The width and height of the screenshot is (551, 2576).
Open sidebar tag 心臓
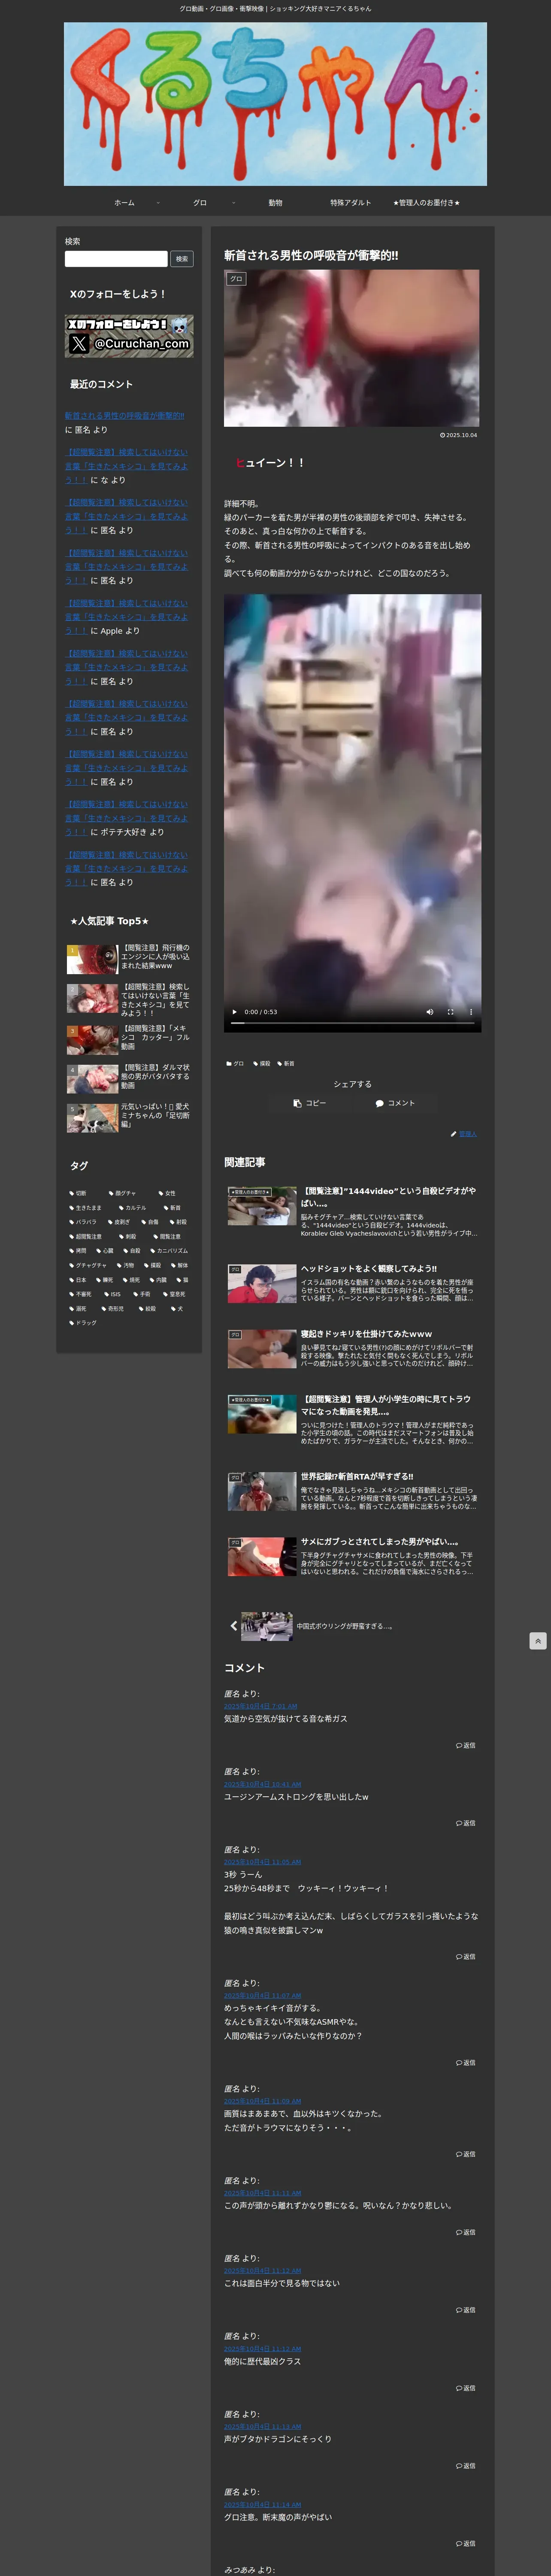(105, 1251)
